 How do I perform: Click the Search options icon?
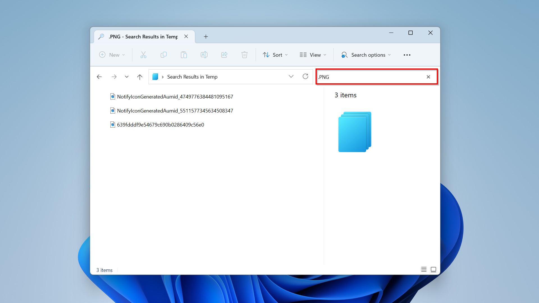(344, 55)
